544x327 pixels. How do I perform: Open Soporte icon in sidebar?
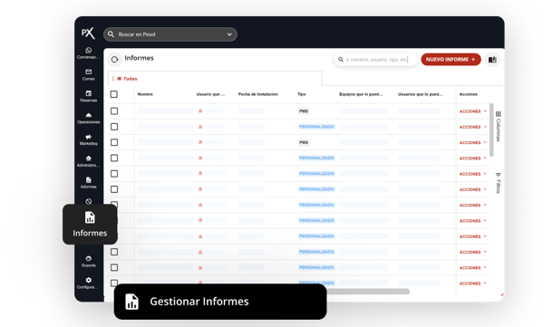coord(89,261)
